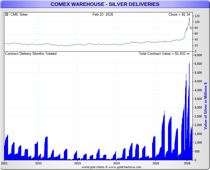The width and height of the screenshot is (210, 170).
Task: Click the 'Close = 82.34' value
Action: [179, 14]
